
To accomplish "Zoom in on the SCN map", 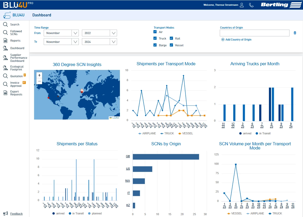I will (x=39, y=75).
